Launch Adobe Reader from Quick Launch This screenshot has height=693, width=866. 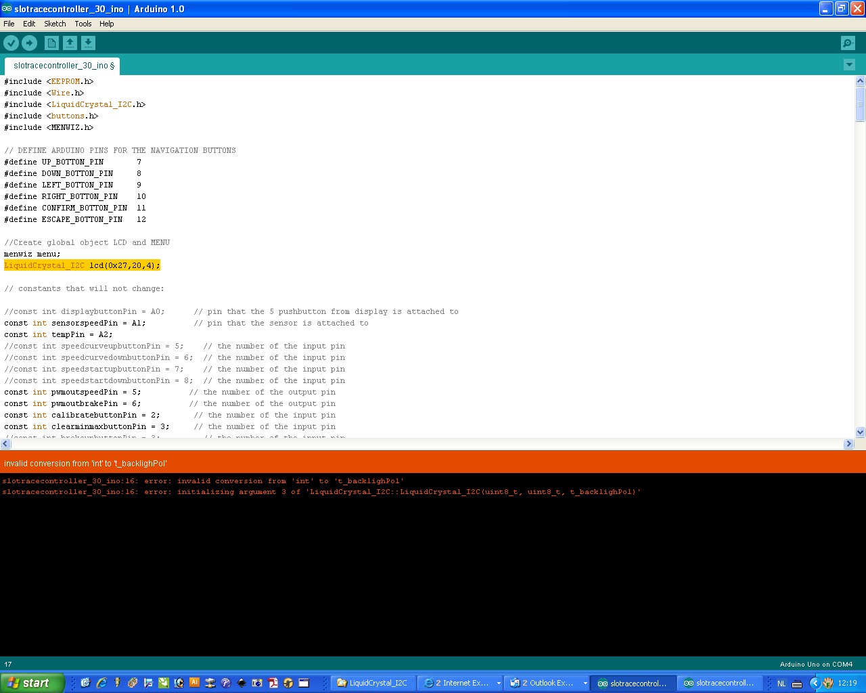point(273,683)
